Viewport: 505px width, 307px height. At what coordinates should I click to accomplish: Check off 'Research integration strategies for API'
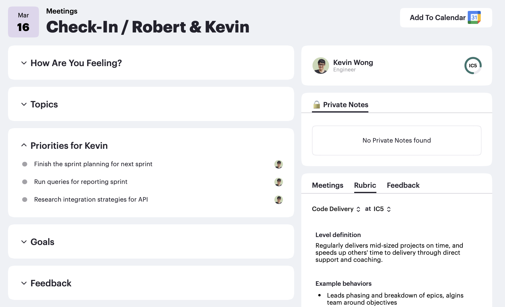(25, 200)
